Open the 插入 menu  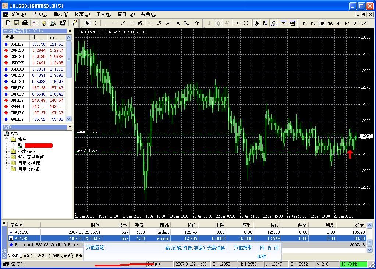point(61,14)
